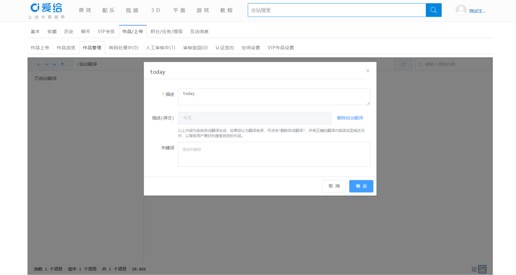Switch to the 铜币 tab

(x=85, y=32)
